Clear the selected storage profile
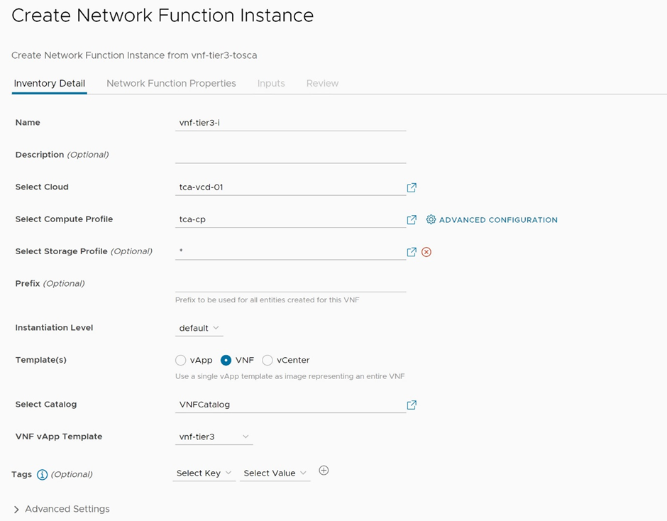The height and width of the screenshot is (521, 667). tap(426, 252)
